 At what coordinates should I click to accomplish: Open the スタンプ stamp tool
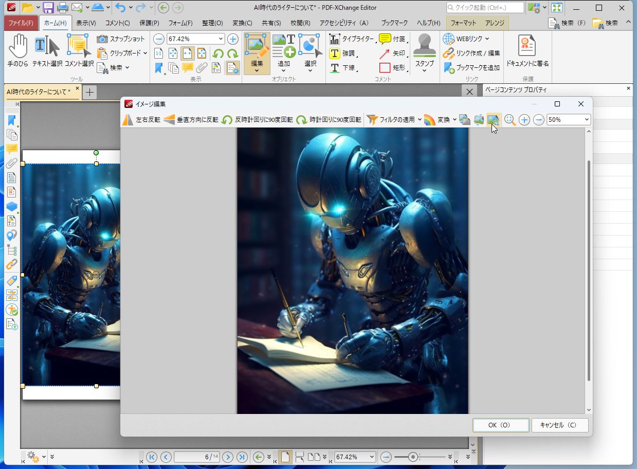point(425,53)
